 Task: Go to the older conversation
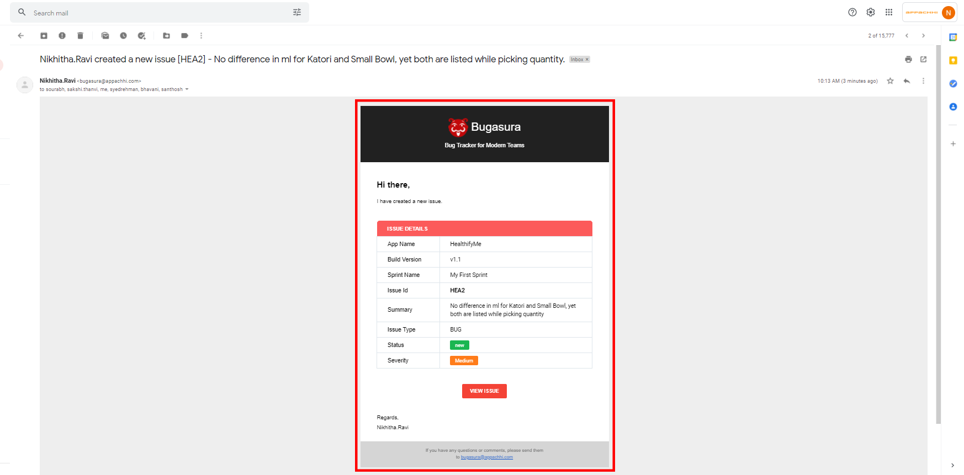[x=923, y=36]
